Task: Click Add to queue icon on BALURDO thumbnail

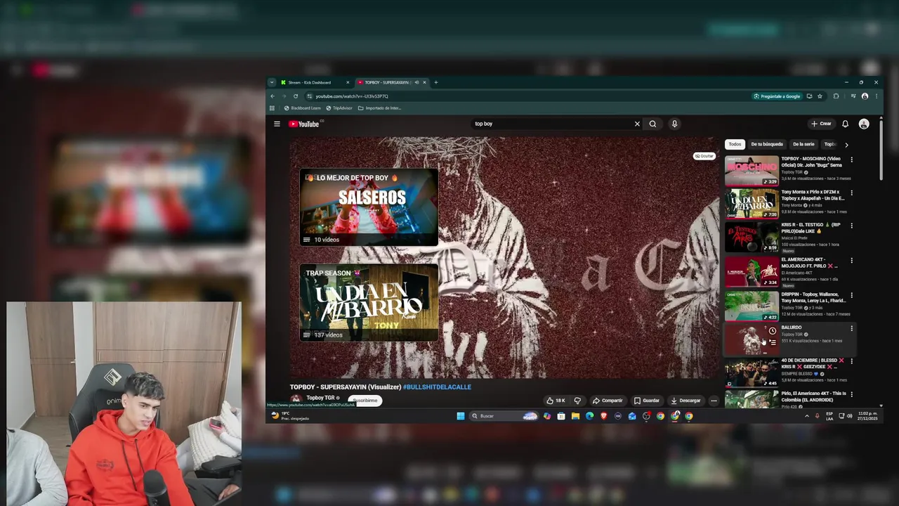Action: (x=772, y=342)
